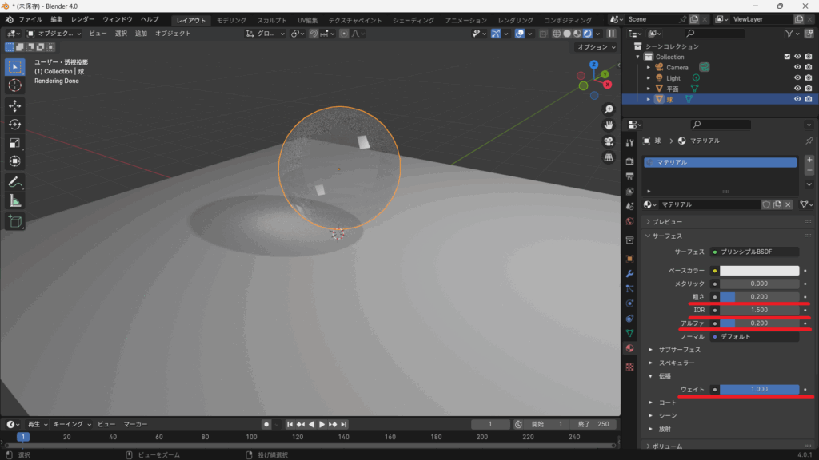
Task: Select the Annotate pencil tool
Action: 15,182
